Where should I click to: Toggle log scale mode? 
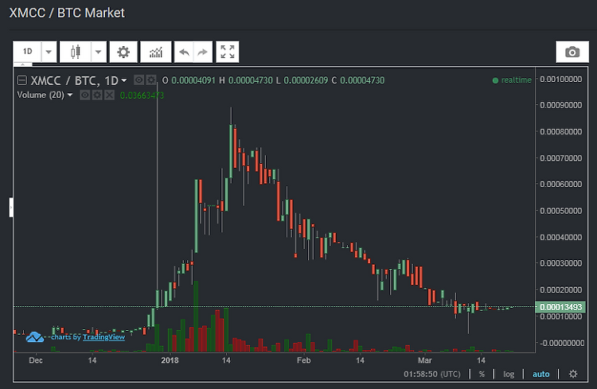509,374
